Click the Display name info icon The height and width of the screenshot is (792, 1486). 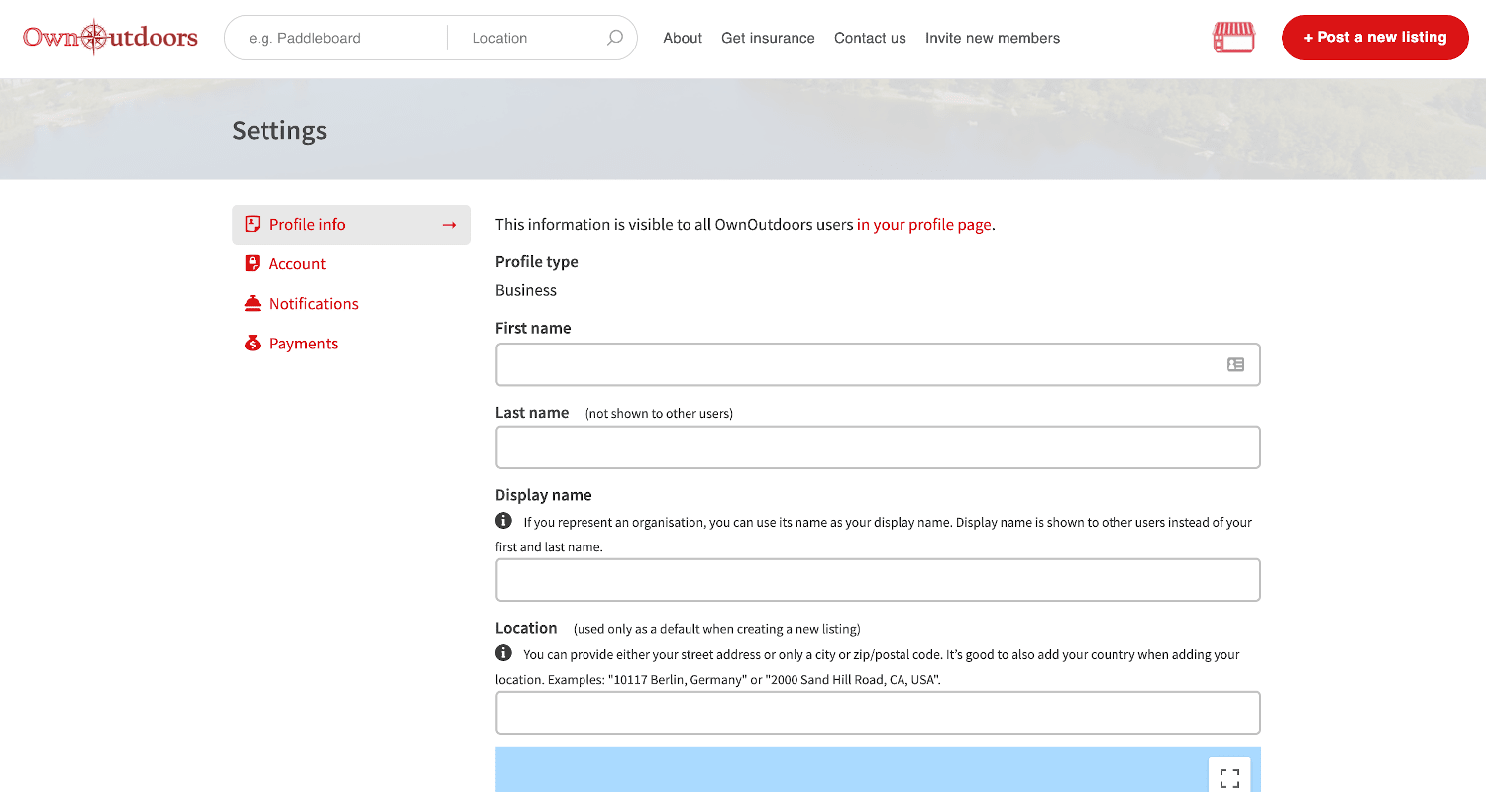point(503,521)
